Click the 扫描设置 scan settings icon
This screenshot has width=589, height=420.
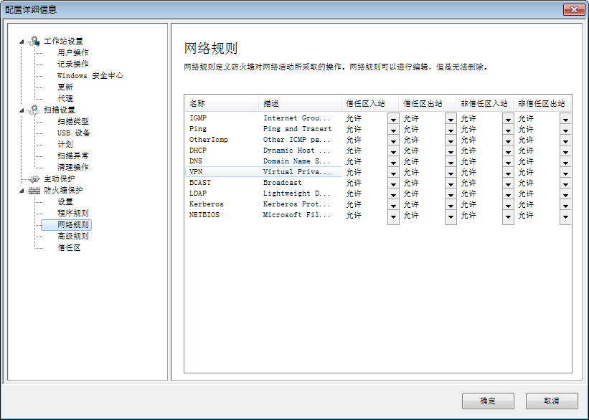pyautogui.click(x=34, y=110)
